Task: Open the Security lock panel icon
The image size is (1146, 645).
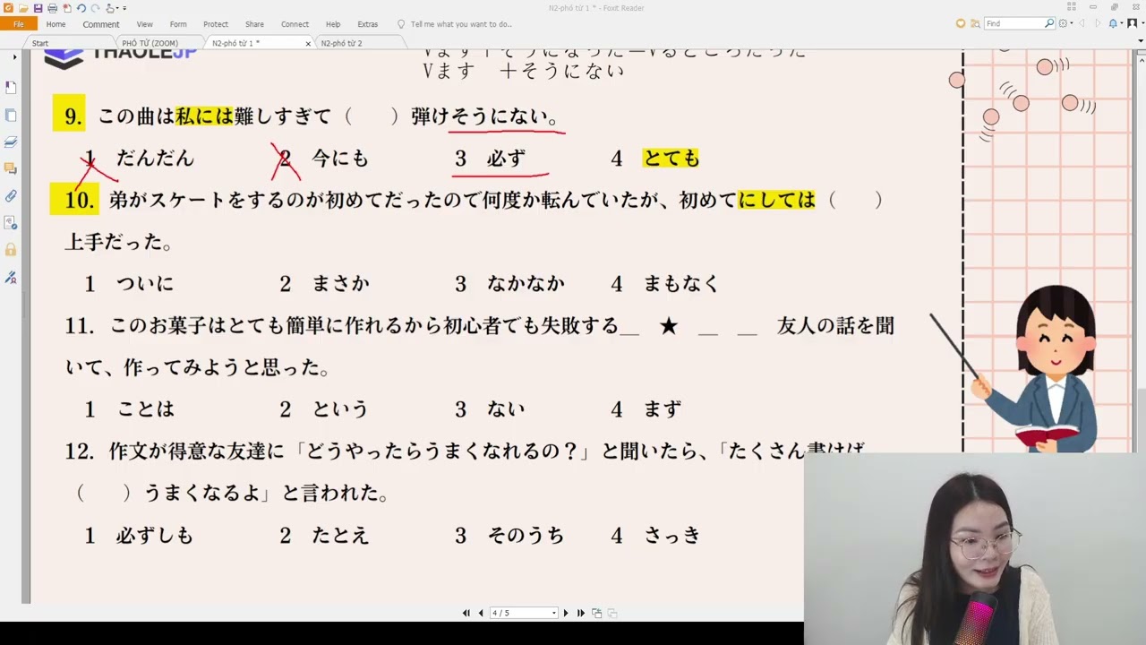Action: 11,249
